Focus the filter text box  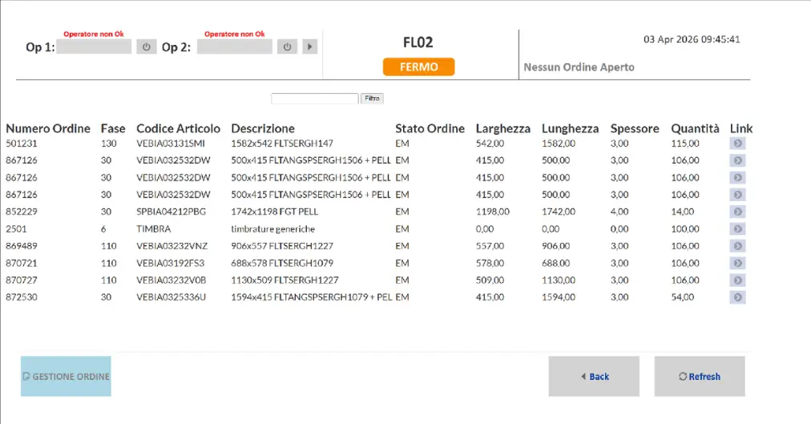[314, 99]
